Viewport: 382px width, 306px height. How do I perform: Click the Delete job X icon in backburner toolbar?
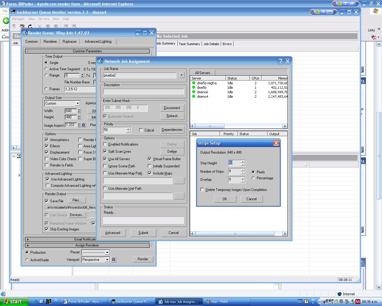click(40, 26)
